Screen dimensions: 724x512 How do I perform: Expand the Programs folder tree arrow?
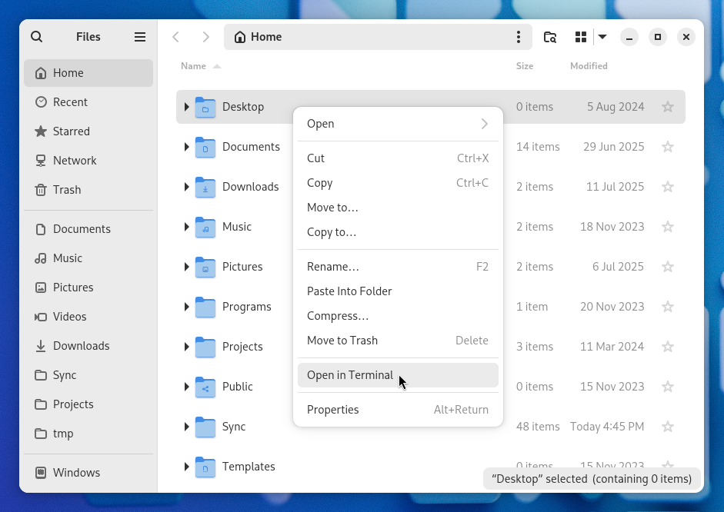186,307
